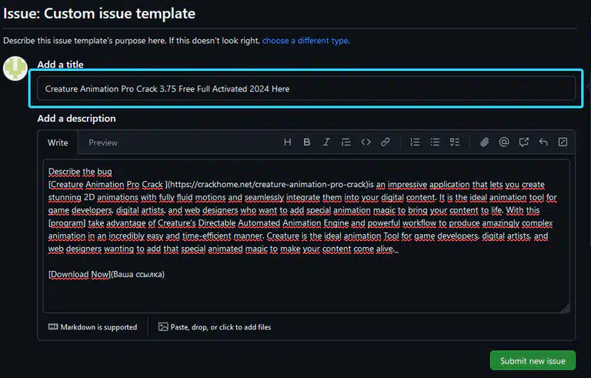Insert a quote block

[346, 142]
